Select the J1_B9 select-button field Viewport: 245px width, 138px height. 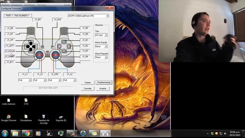click(38, 20)
